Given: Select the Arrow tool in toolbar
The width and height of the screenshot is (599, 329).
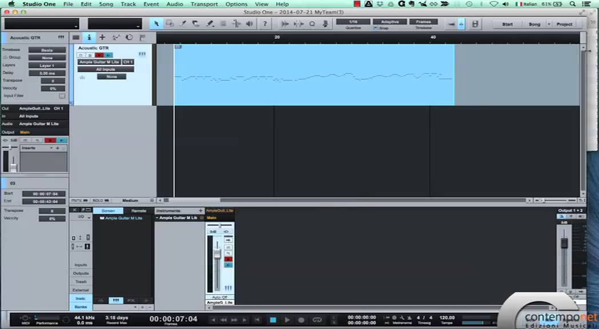Looking at the screenshot, I should (x=156, y=23).
